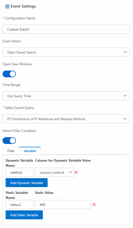Edit the method dynamic variable name field
This screenshot has height=228, width=133.
(x=20, y=172)
